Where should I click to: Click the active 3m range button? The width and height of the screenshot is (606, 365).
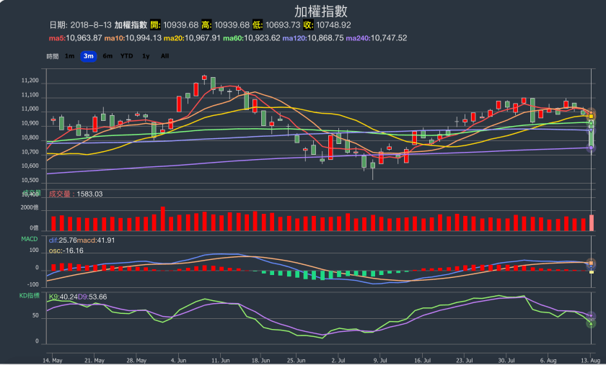[x=88, y=55]
